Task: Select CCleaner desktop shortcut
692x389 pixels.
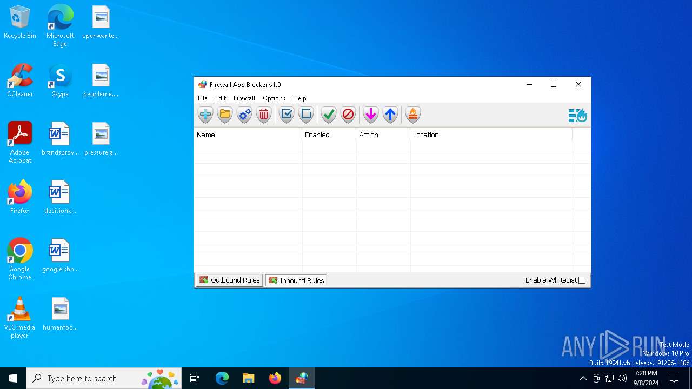Action: click(20, 81)
